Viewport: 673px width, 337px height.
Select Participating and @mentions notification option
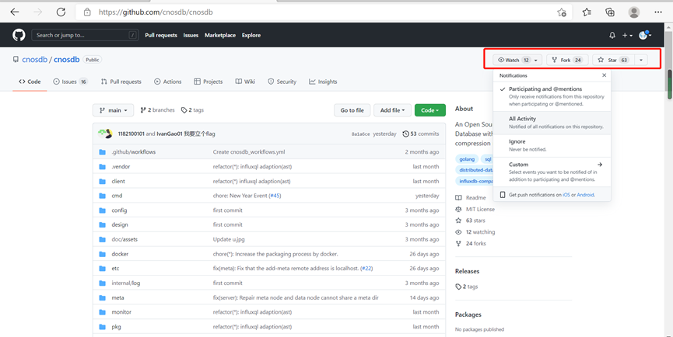click(552, 96)
